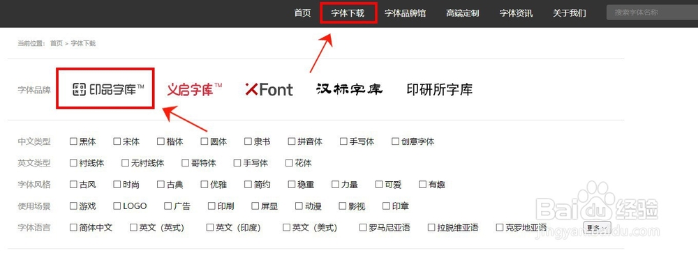Check the 影视 checkbox

pos(342,206)
